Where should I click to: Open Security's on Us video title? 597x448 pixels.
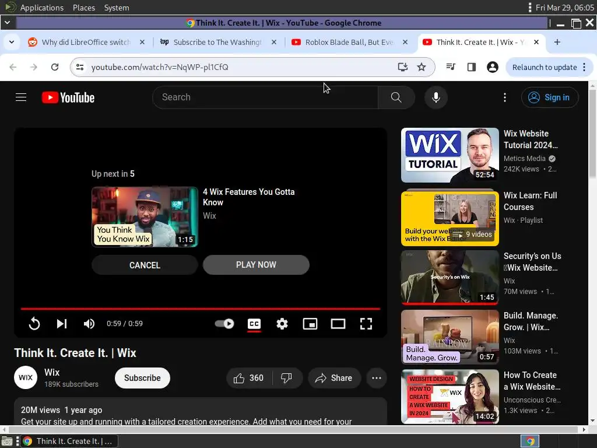(x=532, y=262)
